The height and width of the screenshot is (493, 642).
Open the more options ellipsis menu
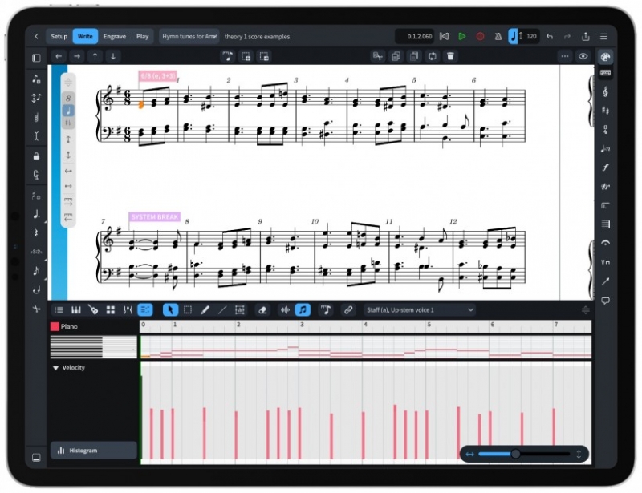point(565,56)
